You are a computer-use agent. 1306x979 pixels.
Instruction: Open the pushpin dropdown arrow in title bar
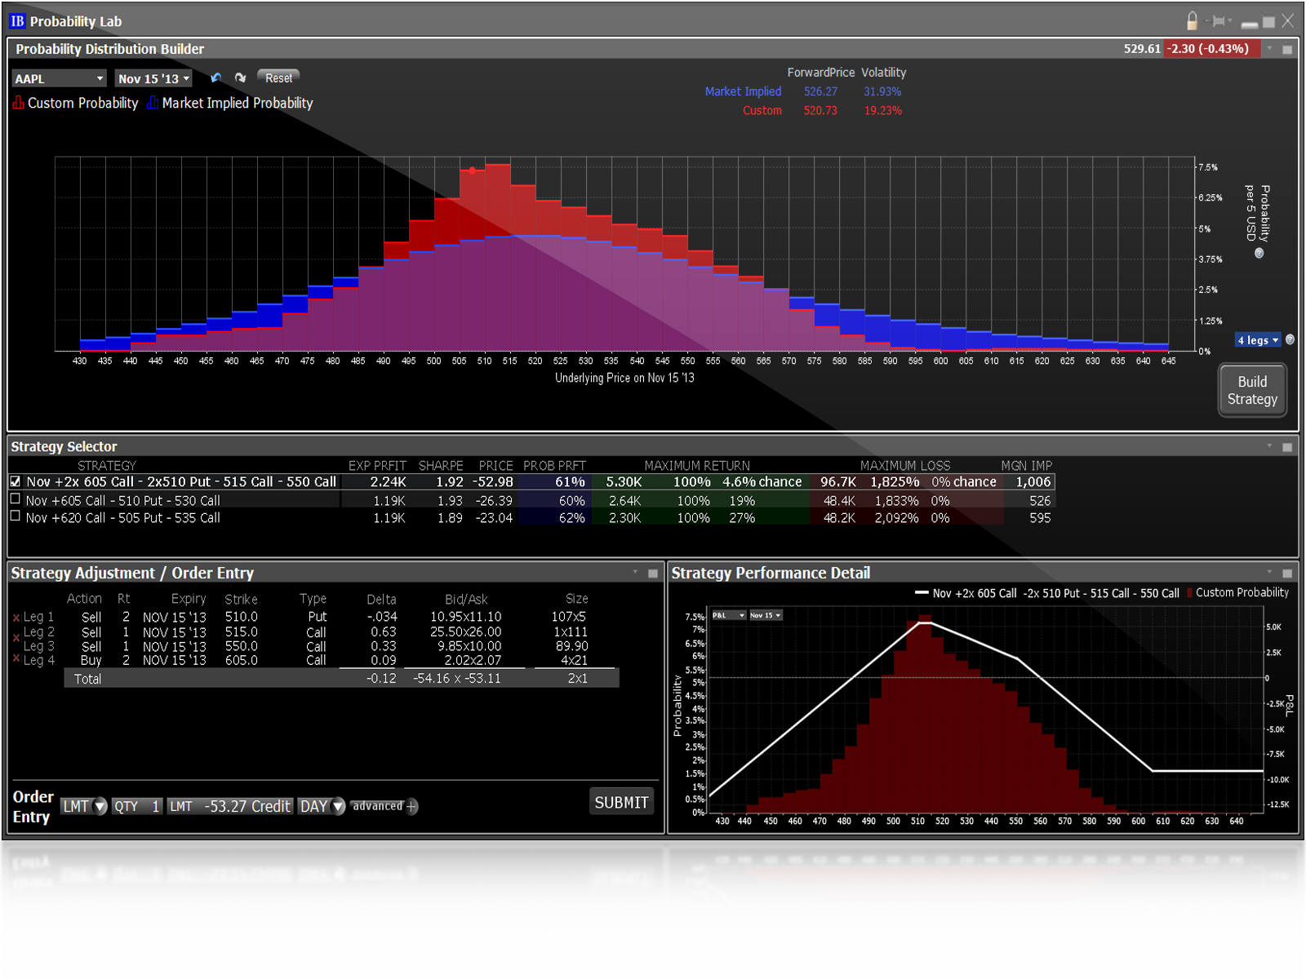pos(1230,21)
